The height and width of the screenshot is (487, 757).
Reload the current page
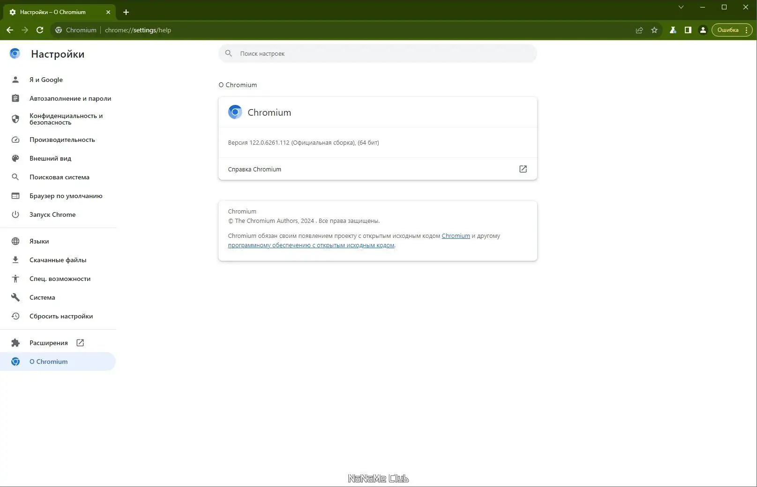tap(40, 30)
